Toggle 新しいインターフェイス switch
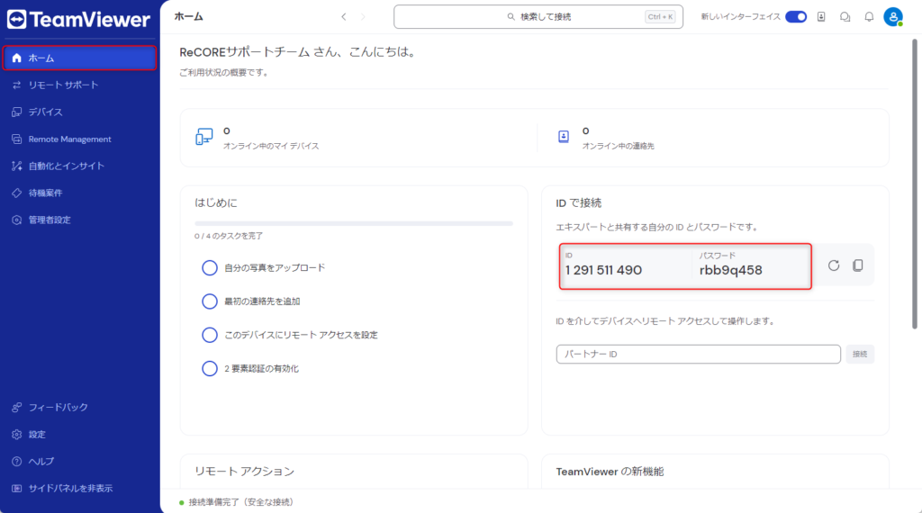Image resolution: width=922 pixels, height=513 pixels. coord(796,17)
